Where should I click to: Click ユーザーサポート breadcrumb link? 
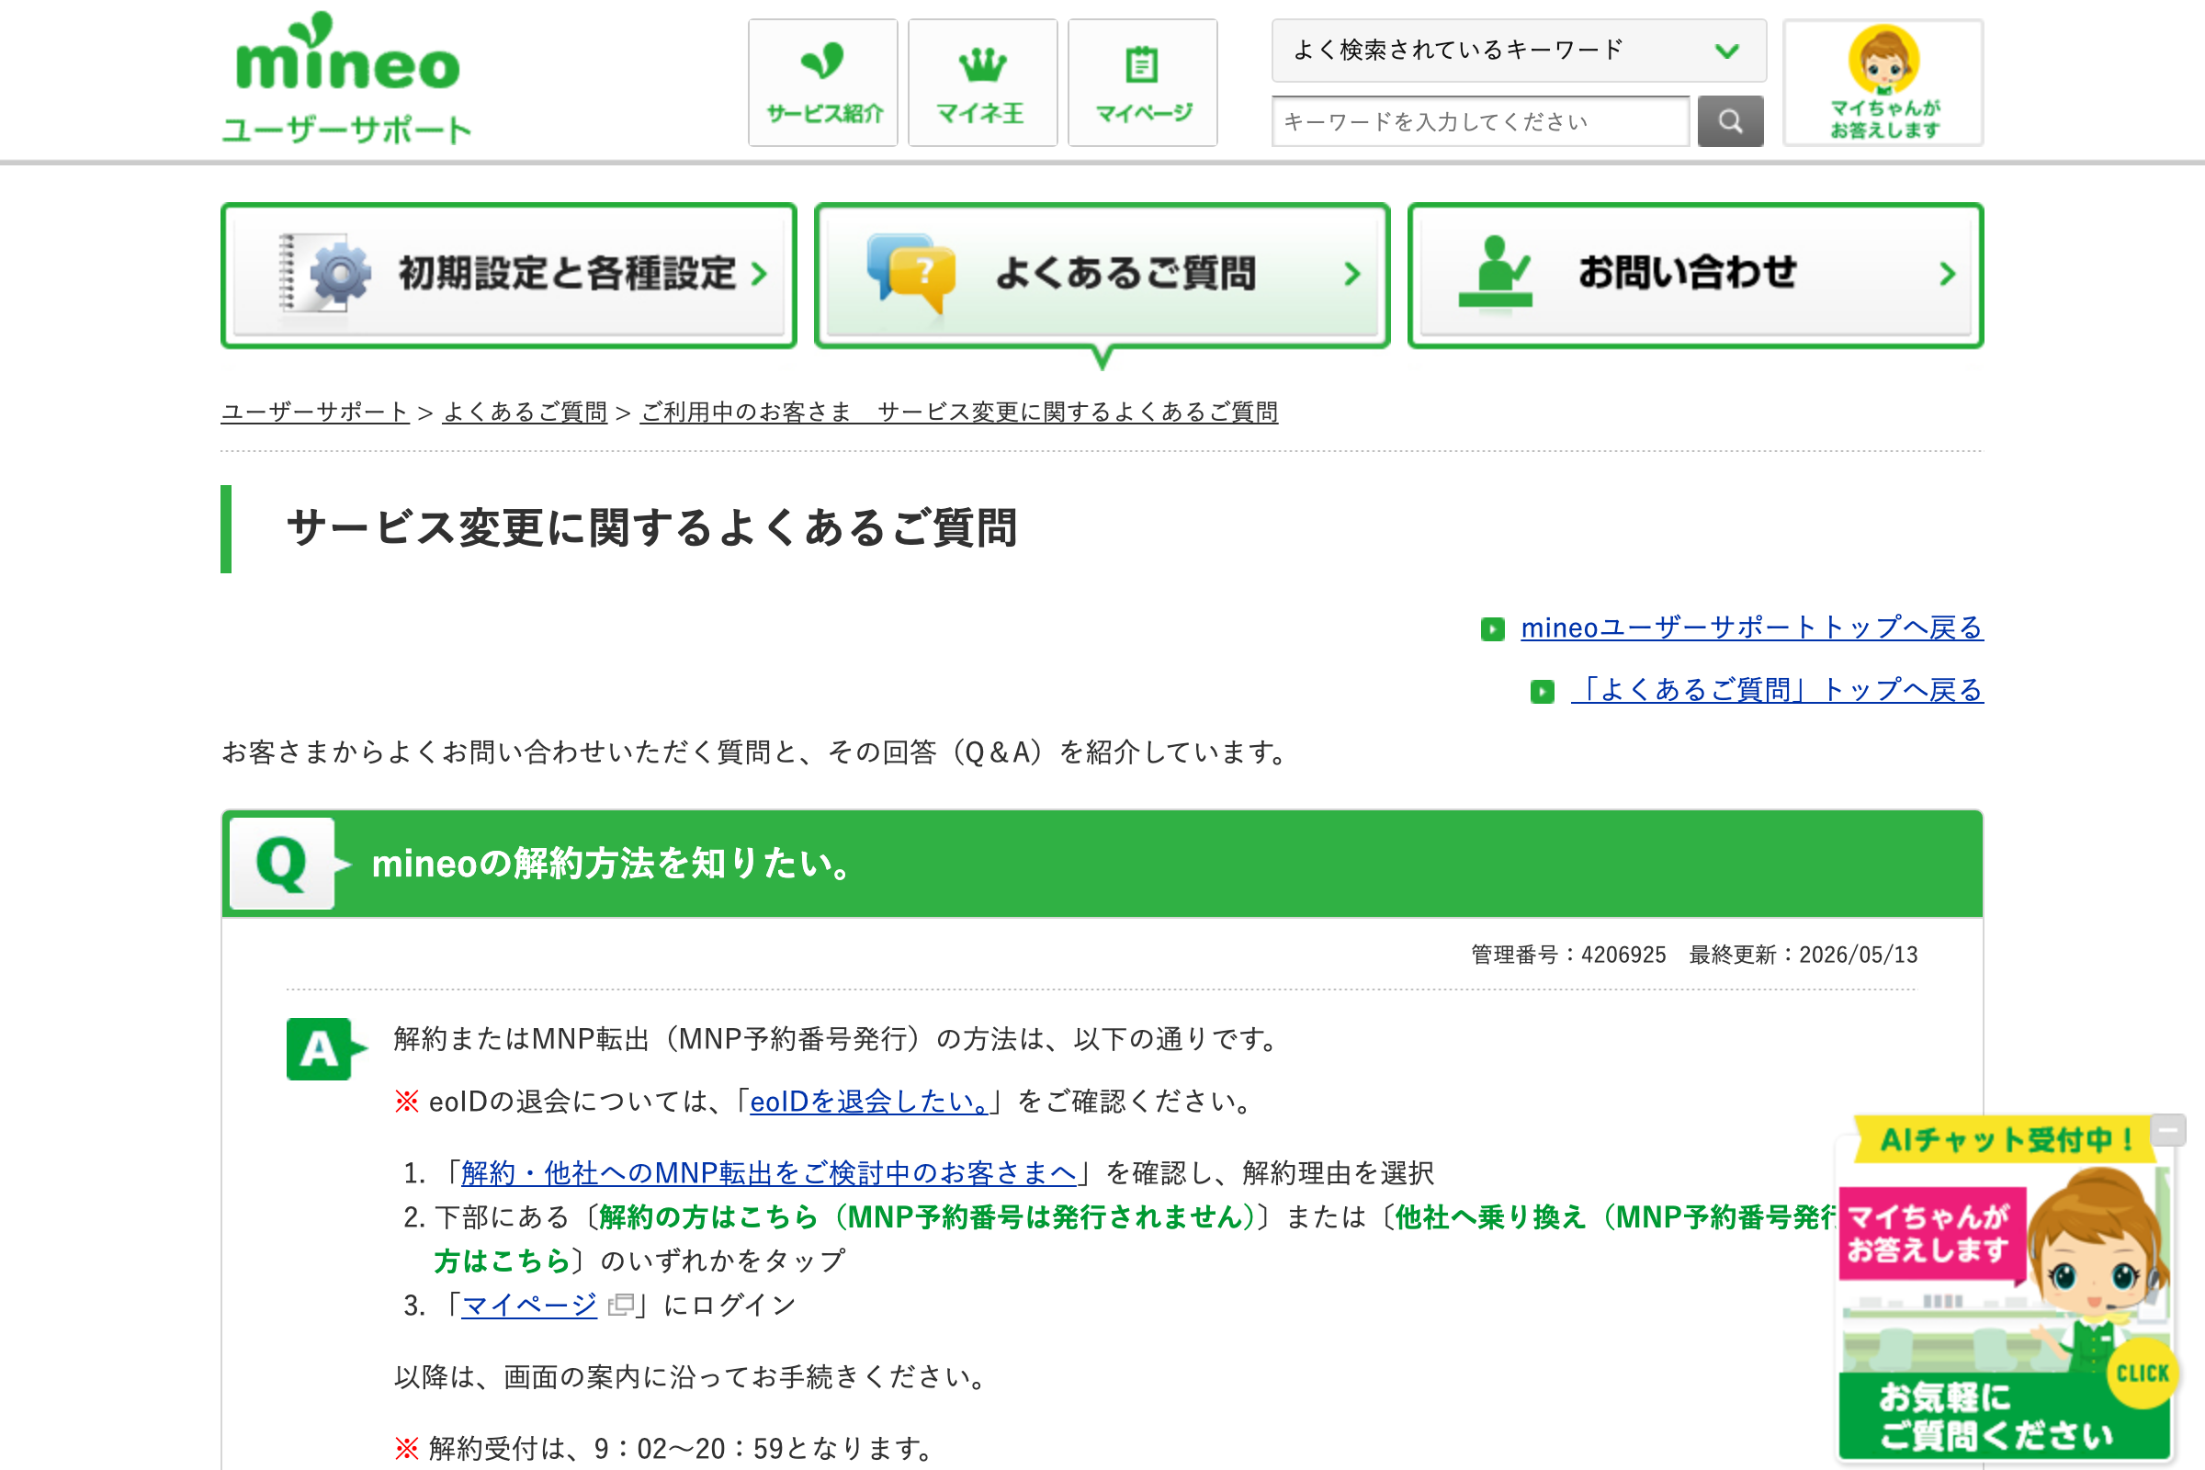(x=315, y=412)
